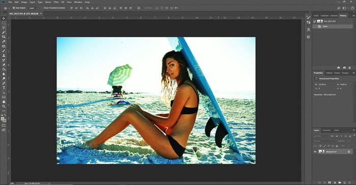Toggle lock position
The image size is (356, 185).
point(329,146)
